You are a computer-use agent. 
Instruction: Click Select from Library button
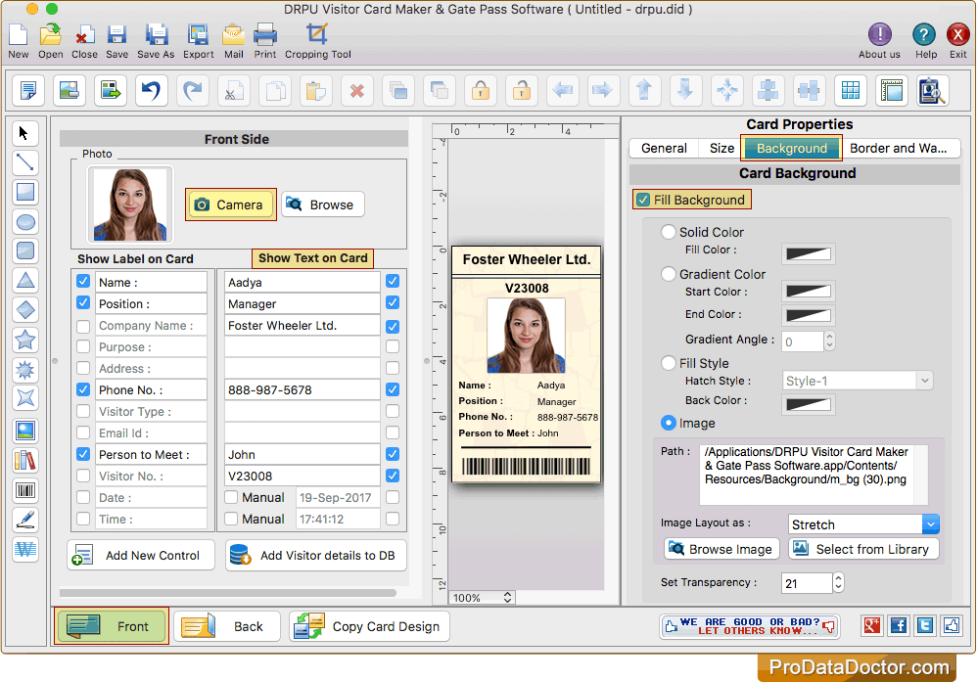coord(863,549)
